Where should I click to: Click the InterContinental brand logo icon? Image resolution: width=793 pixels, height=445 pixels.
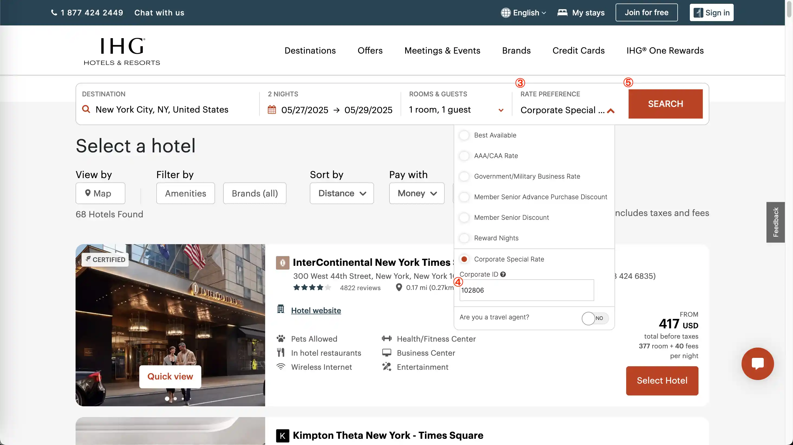pyautogui.click(x=282, y=263)
